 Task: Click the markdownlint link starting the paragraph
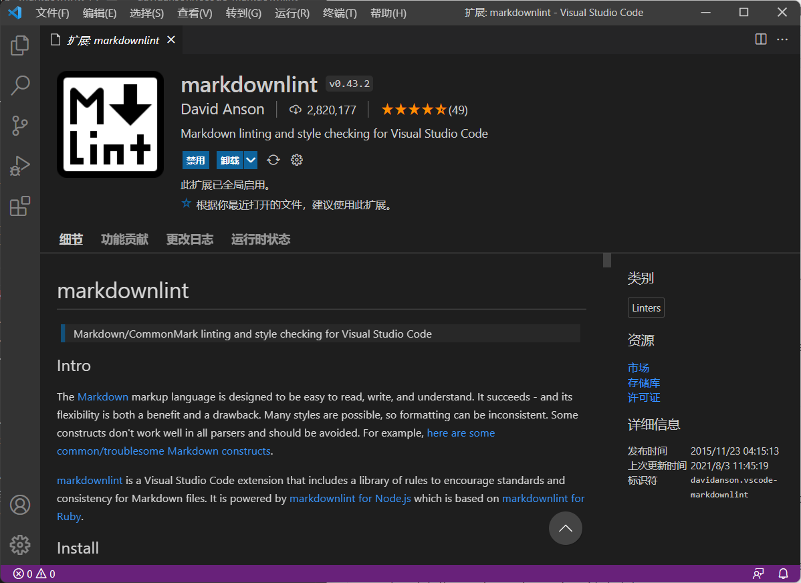point(90,480)
